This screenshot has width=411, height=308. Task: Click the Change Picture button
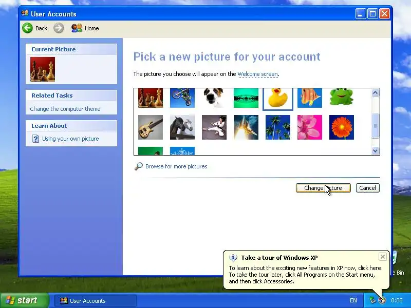[x=323, y=188]
